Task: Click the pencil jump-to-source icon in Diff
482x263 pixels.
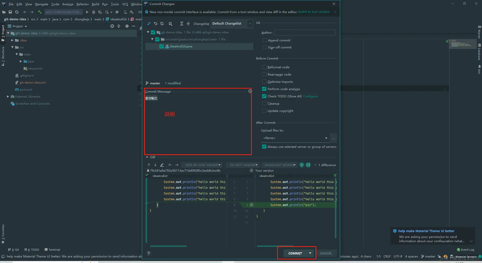Action: [x=162, y=165]
